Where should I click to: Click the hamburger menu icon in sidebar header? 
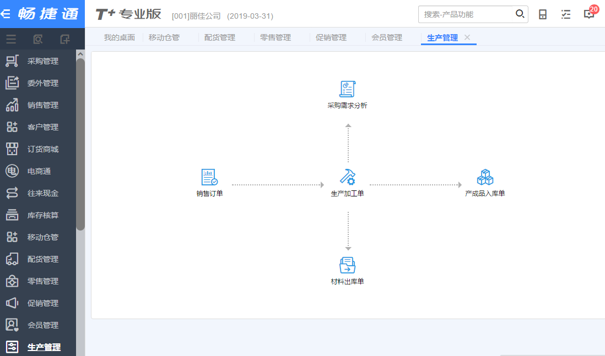[11, 39]
